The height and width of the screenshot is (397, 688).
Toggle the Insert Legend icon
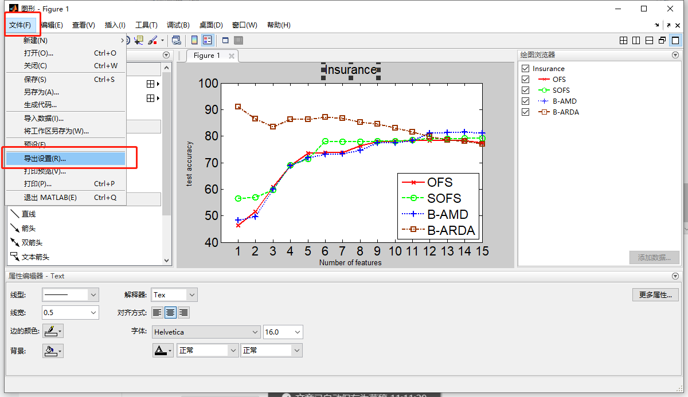pos(207,40)
